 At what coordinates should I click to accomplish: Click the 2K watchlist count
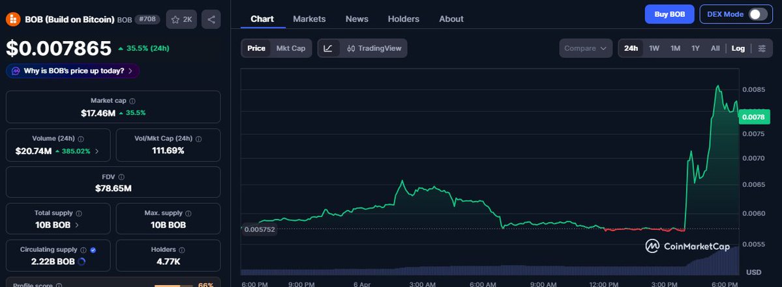pyautogui.click(x=188, y=20)
